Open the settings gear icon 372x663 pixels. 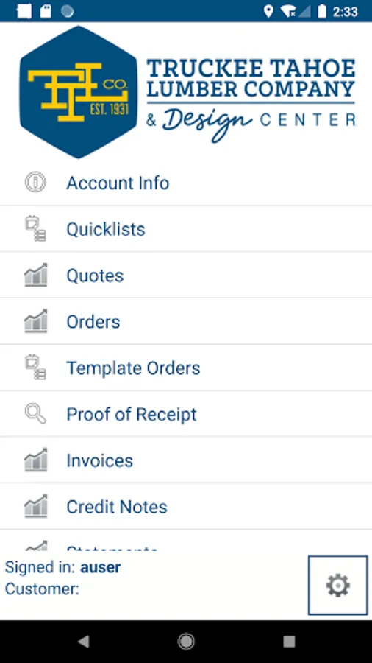[338, 585]
